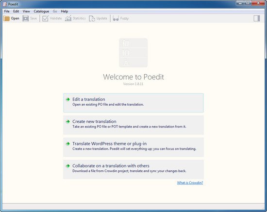This screenshot has width=267, height=212.
Task: Click 'Open an existing PO file' description
Action: [x=108, y=104]
